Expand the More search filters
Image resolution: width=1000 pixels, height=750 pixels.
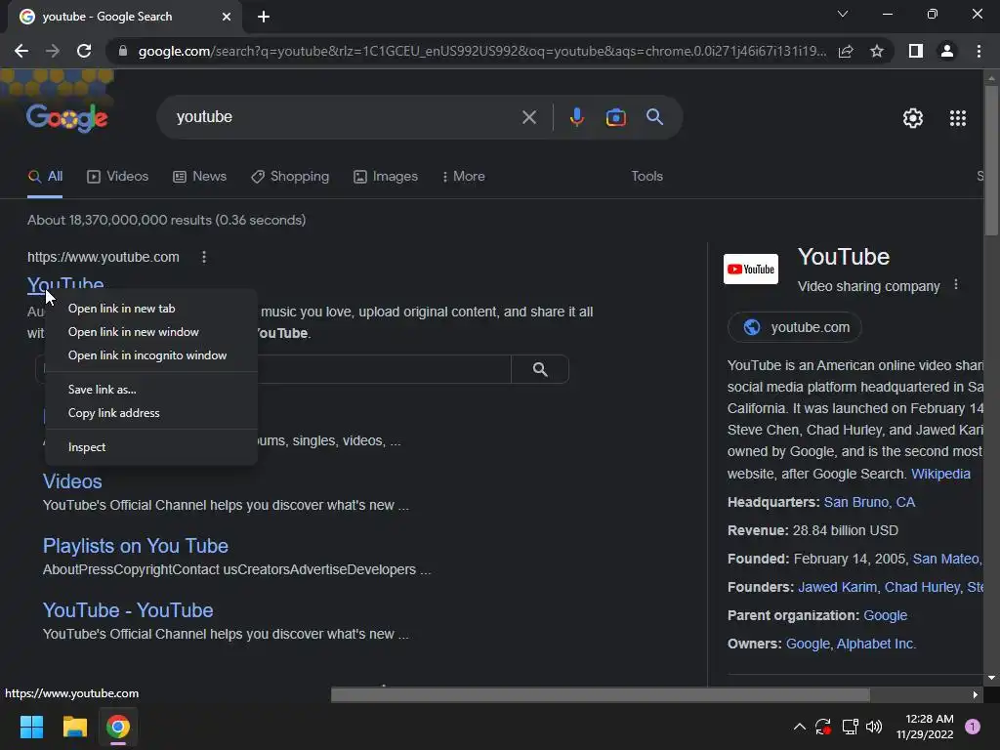464,177
